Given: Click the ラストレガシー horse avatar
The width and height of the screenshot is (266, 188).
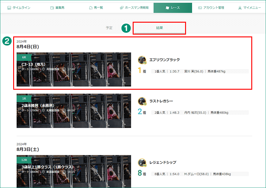Looking at the screenshot, I should [x=142, y=101].
